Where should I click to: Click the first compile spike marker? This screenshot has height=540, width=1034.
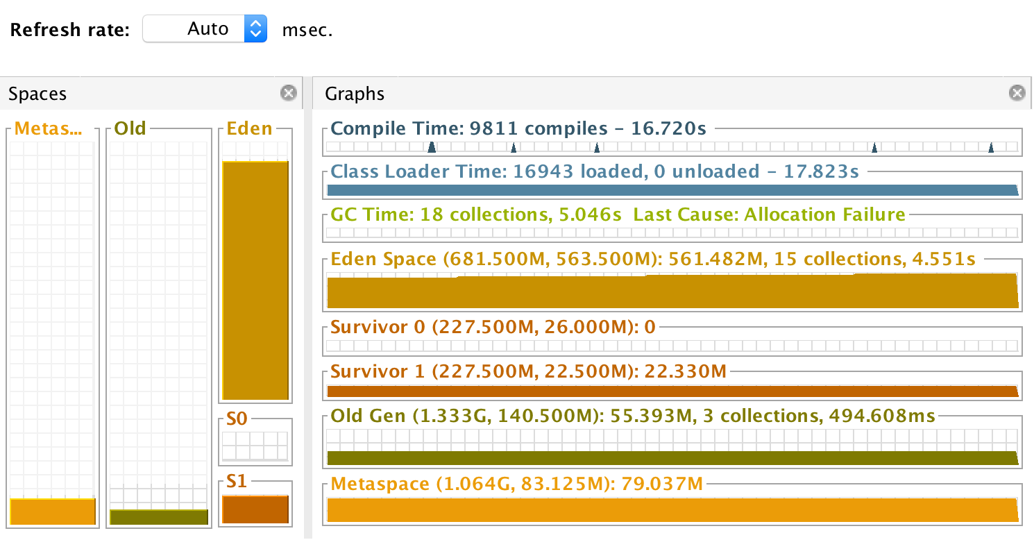point(432,147)
